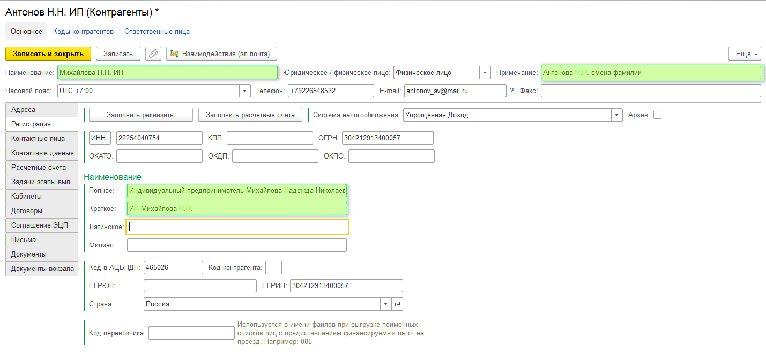Open Взаимодействия (эл.почта) button

221,54
